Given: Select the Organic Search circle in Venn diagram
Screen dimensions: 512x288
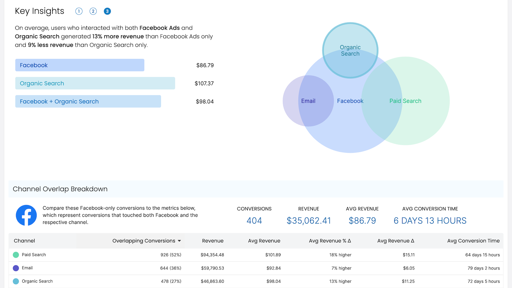Looking at the screenshot, I should point(350,50).
